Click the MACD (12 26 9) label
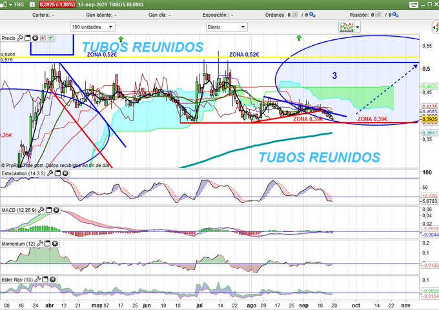The image size is (439, 310). (19, 210)
